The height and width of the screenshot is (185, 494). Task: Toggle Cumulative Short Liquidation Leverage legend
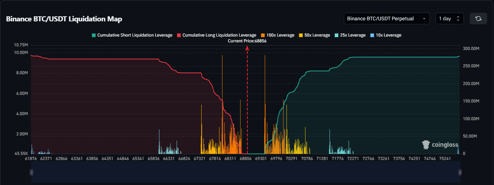tap(132, 35)
